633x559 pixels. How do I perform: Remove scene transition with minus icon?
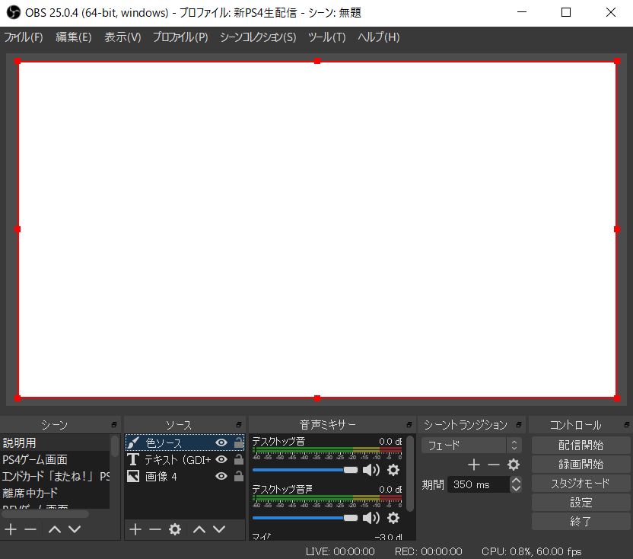pos(493,465)
